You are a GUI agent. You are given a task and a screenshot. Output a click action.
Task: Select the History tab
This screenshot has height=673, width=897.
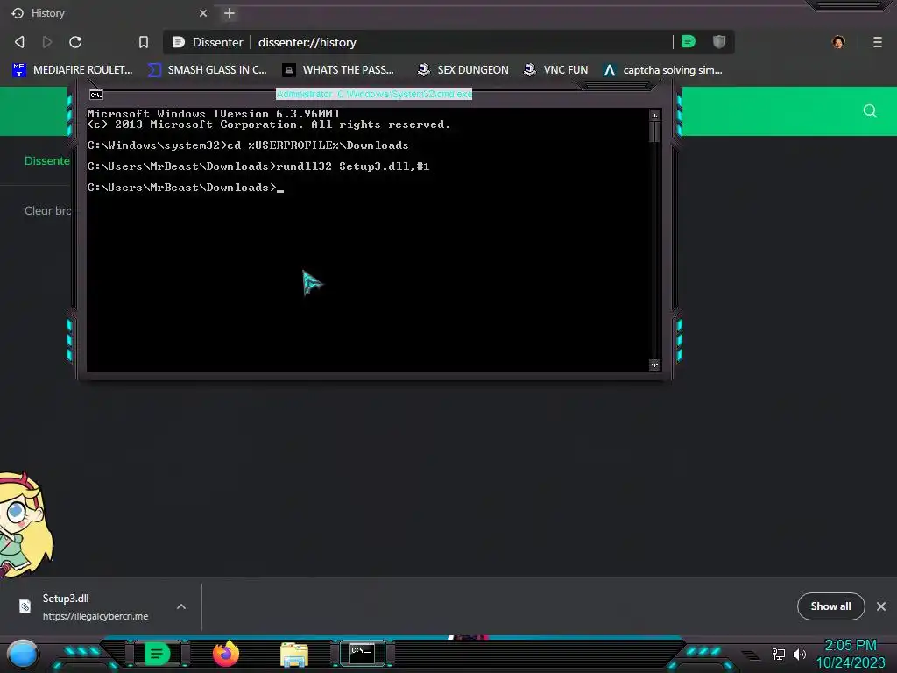(109, 12)
